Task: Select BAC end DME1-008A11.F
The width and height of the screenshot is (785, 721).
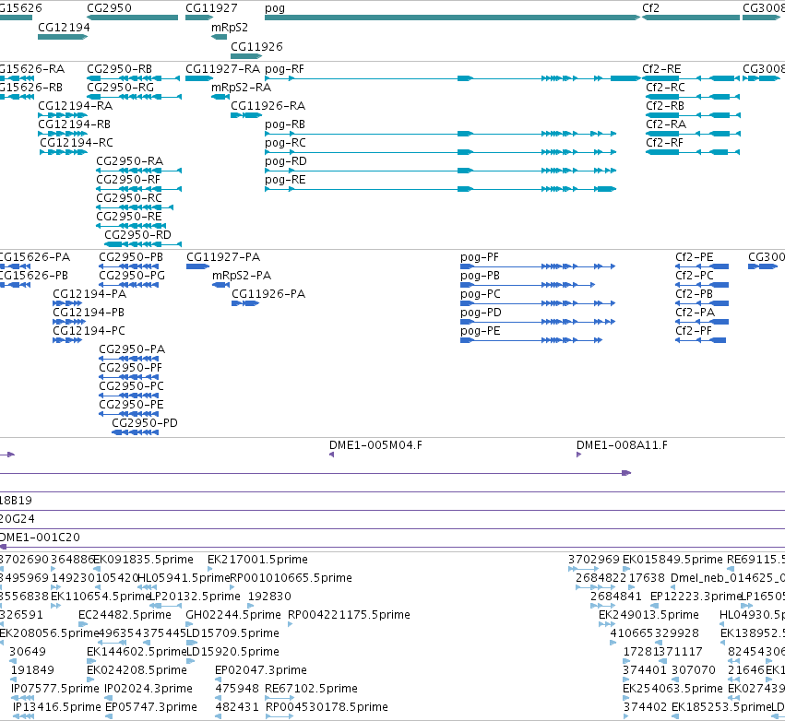Action: tap(578, 455)
